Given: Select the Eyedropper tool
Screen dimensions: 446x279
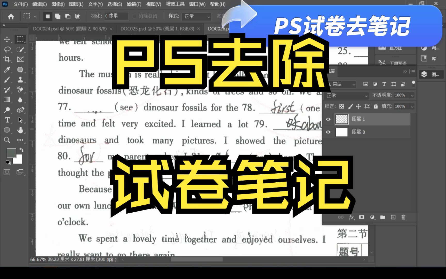Looking at the screenshot, I should [x=7, y=70].
